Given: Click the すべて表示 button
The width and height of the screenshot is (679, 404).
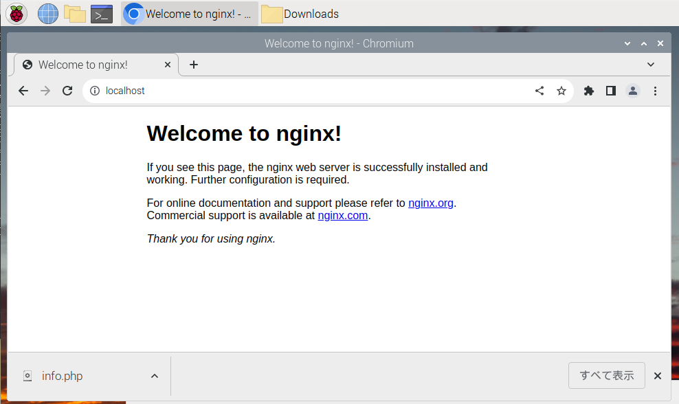Looking at the screenshot, I should pyautogui.click(x=606, y=375).
